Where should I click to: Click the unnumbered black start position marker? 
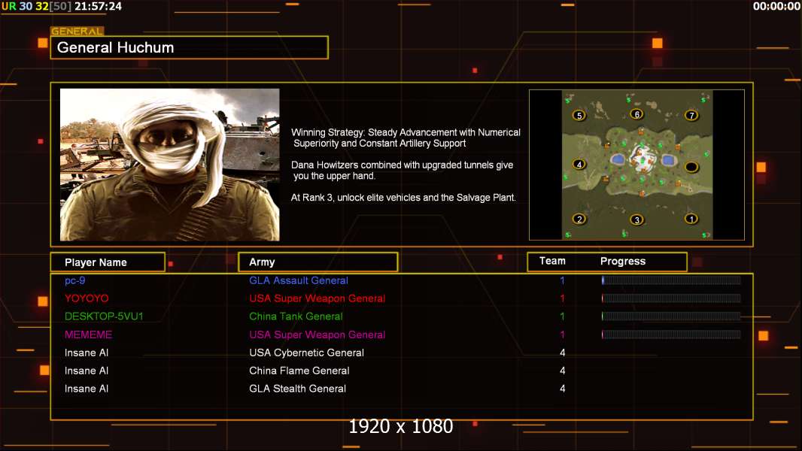point(691,167)
